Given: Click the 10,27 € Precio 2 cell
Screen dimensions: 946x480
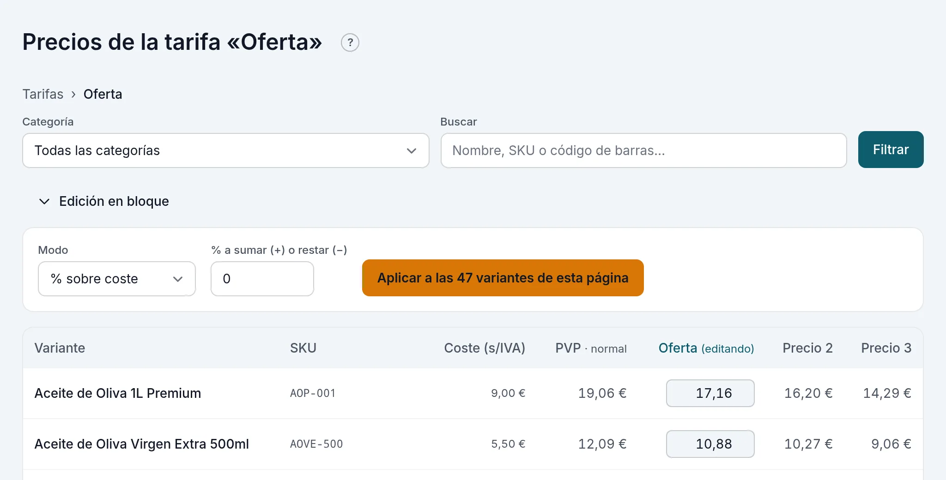Looking at the screenshot, I should point(808,444).
